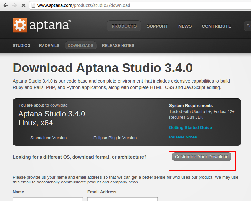
Task: Click 'Tested with Ubuntu 9+, Fedora 12+' text
Action: click(x=202, y=112)
